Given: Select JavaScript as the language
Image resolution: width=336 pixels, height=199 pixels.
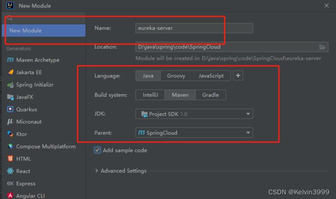Looking at the screenshot, I should (211, 76).
